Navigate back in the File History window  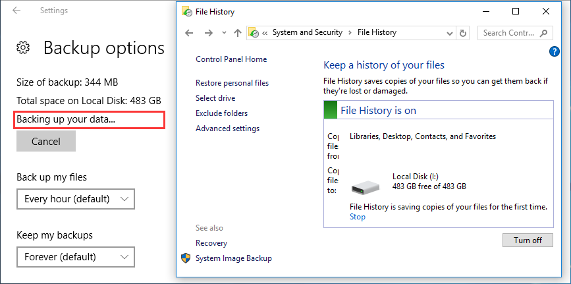tap(189, 33)
